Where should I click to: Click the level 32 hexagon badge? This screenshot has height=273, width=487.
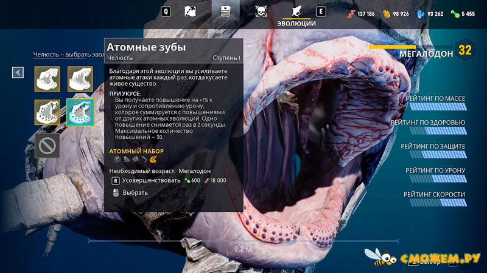pos(465,50)
